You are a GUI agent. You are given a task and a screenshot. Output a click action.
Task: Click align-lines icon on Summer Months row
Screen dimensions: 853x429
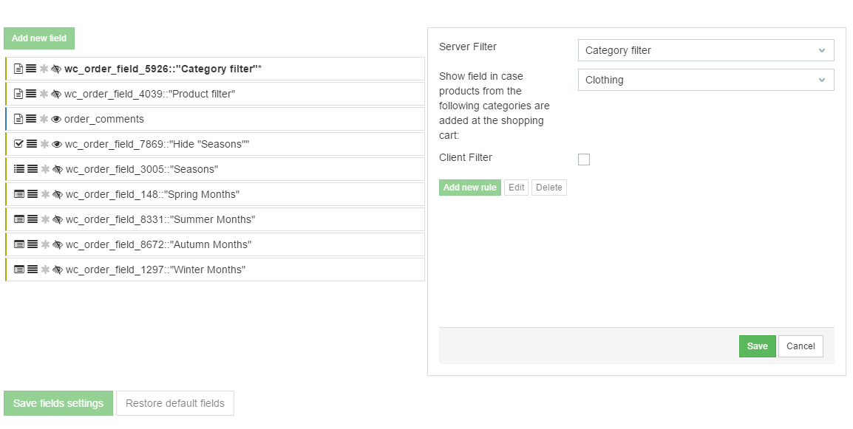tap(32, 220)
